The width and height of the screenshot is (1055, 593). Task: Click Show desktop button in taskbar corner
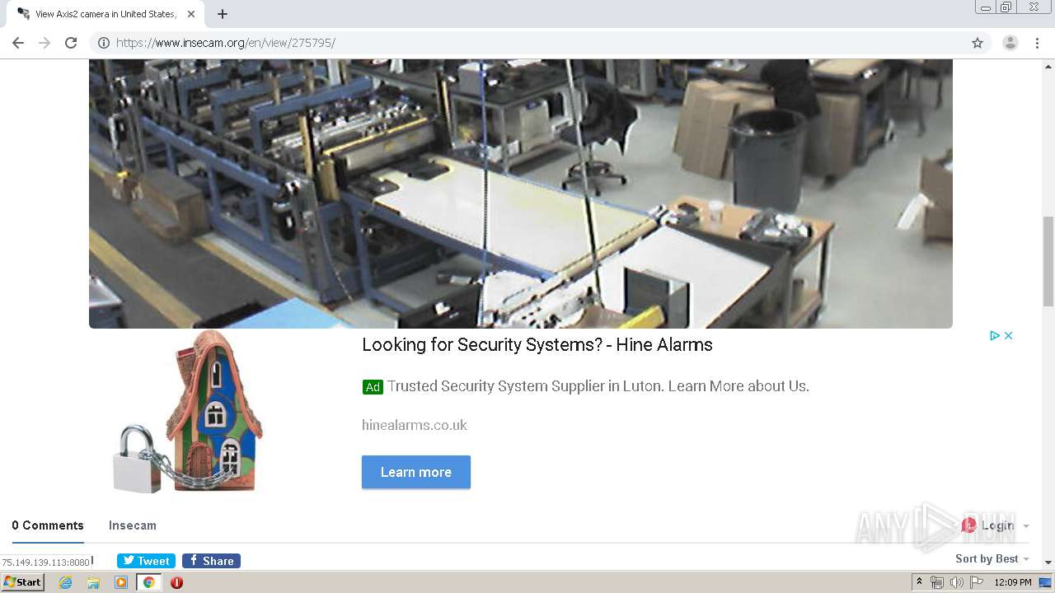pos(1046,582)
